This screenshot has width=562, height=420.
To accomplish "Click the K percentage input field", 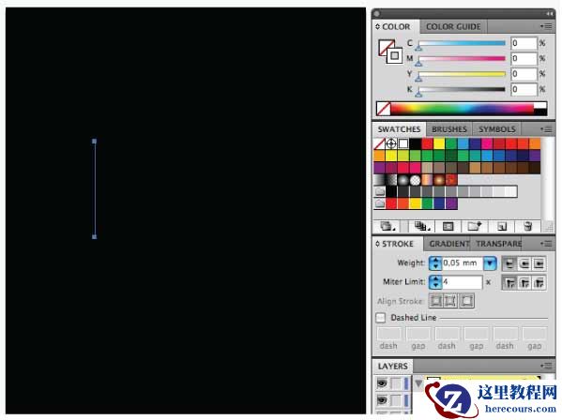I will point(524,89).
